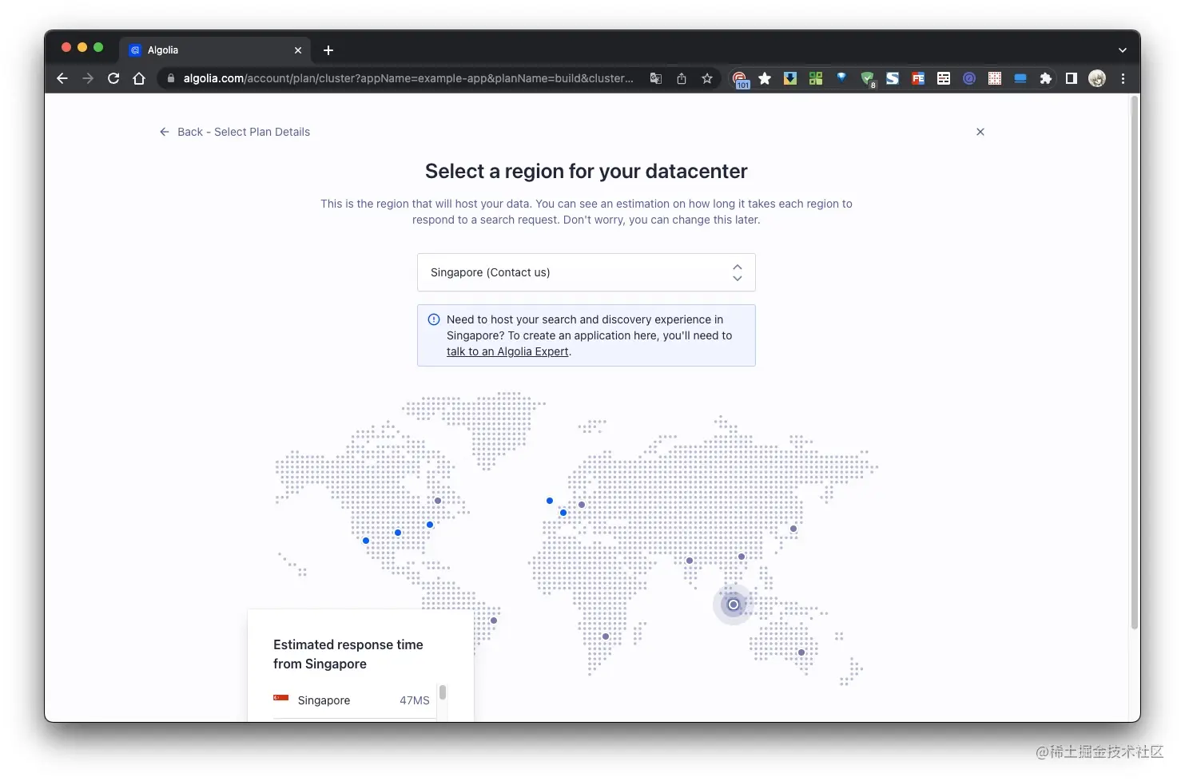Select the United Kingdom datacenter marker
This screenshot has height=781, width=1185.
[x=550, y=501]
